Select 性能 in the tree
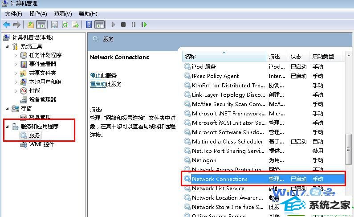354x217 pixels. click(35, 91)
